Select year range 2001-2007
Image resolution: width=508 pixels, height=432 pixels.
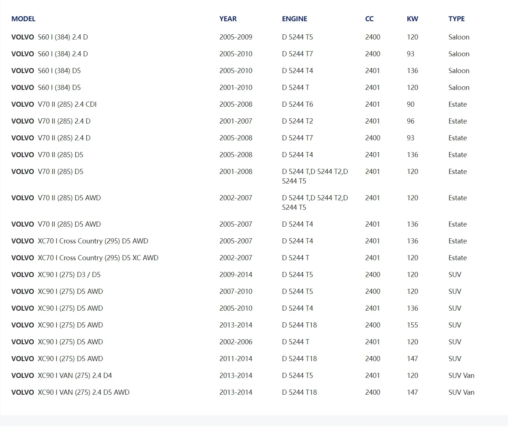point(236,121)
